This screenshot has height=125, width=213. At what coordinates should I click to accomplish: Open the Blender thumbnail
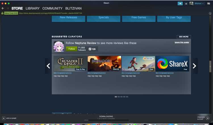pyautogui.click(x=138, y=63)
